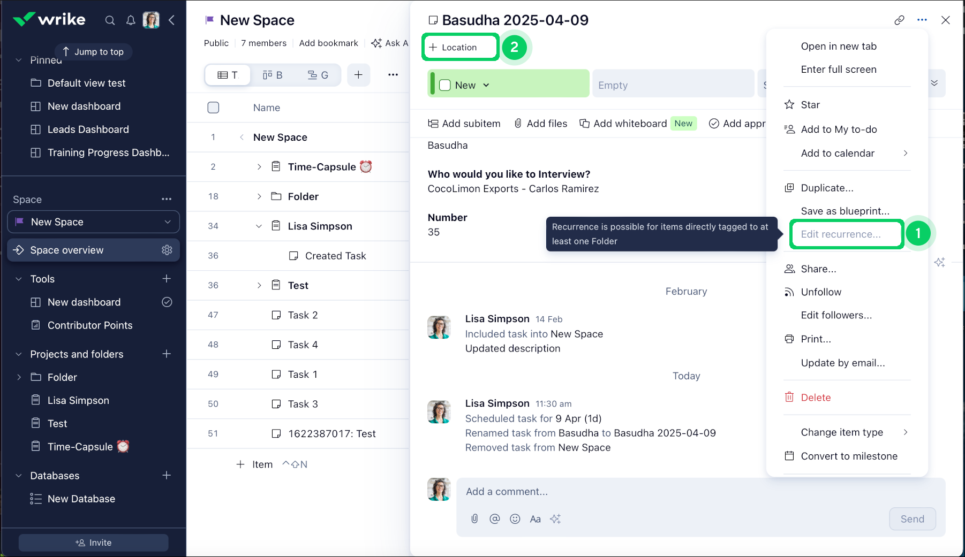Add a new item under Tools

pos(167,279)
